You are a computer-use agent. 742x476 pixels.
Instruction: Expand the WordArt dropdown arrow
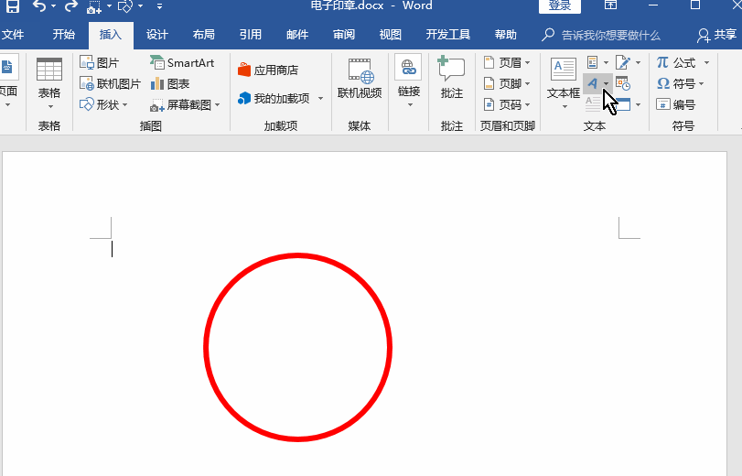click(607, 84)
